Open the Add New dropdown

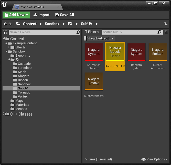(x=16, y=15)
